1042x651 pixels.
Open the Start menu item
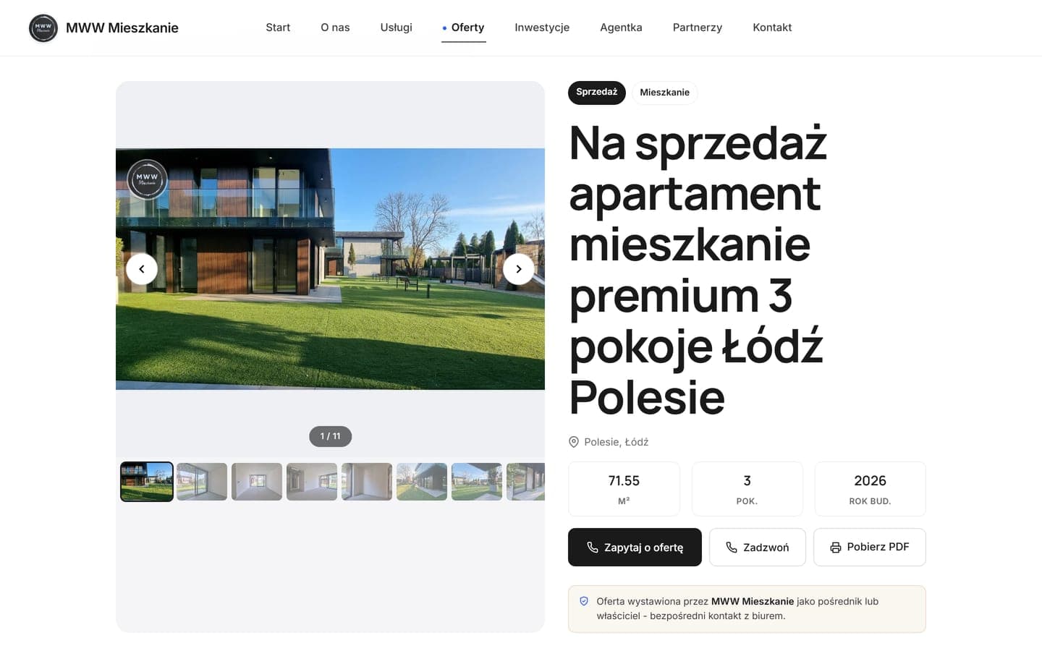[278, 27]
